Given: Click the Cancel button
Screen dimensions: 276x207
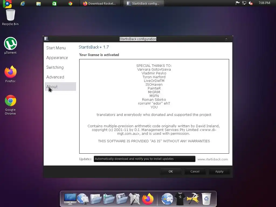Looking at the screenshot, I should [195, 171].
